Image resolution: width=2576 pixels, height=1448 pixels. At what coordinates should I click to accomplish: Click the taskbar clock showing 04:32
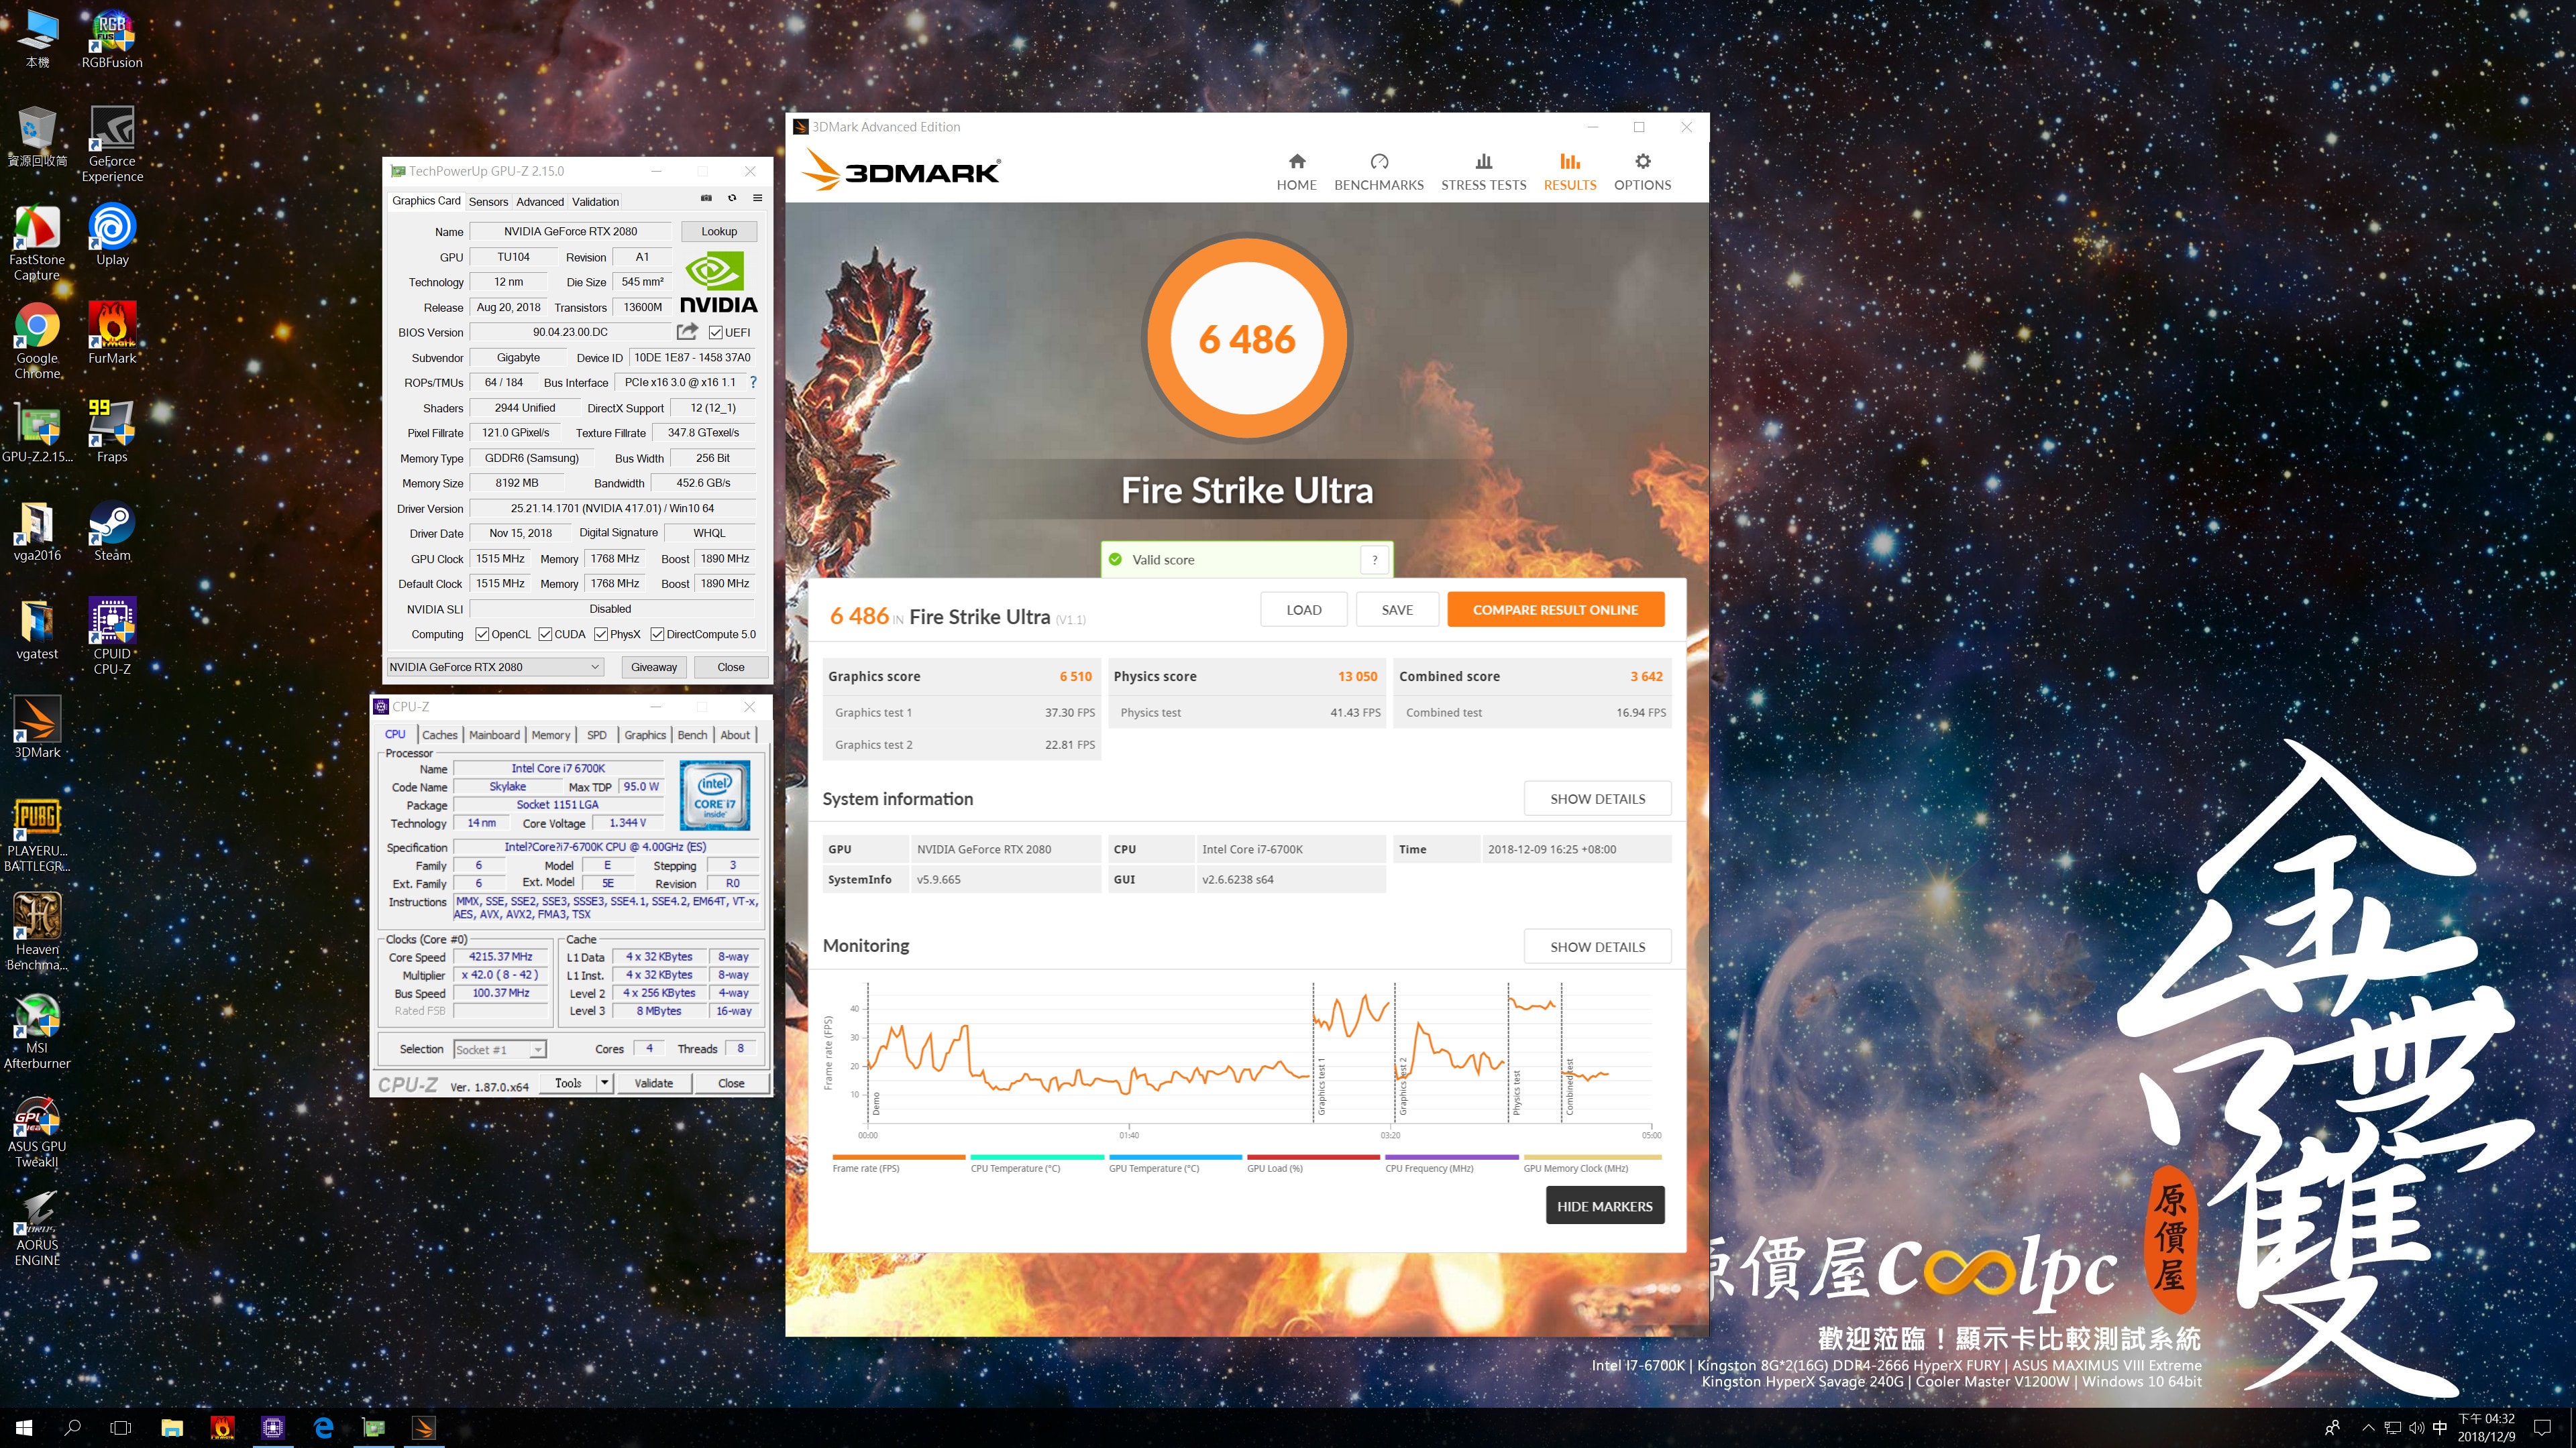pos(2486,1428)
